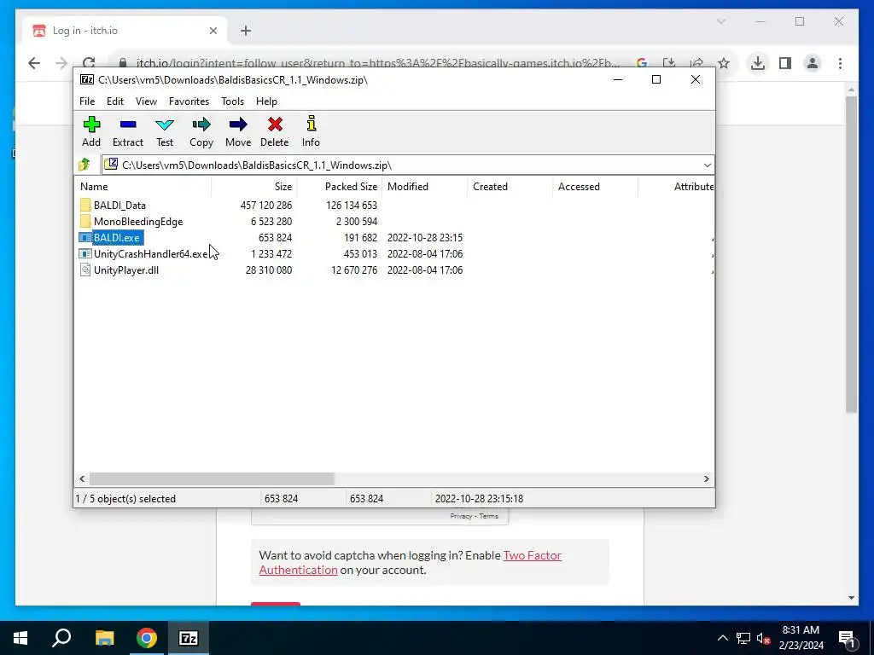This screenshot has height=655, width=874.
Task: Sort by the Size column header
Action: 254,187
